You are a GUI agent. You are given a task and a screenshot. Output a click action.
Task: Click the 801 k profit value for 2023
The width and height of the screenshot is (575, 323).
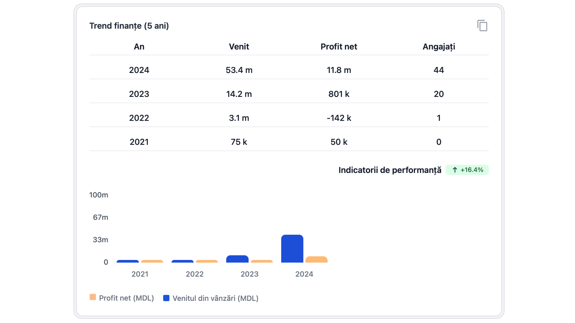339,94
